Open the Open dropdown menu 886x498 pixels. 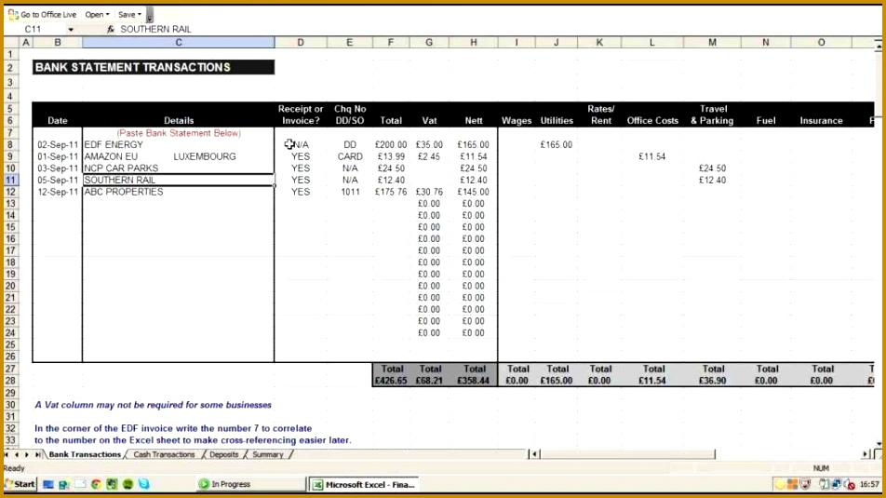[97, 15]
